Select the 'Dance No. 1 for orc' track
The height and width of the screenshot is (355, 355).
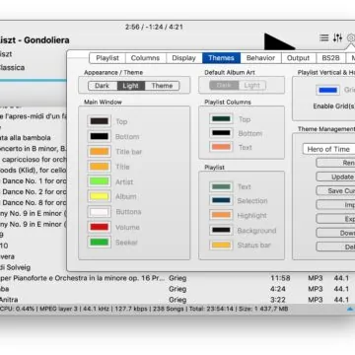(x=33, y=181)
